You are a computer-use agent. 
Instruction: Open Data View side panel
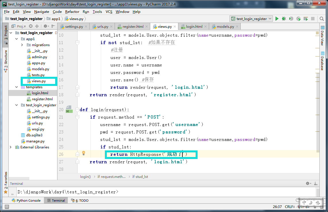pos(322,36)
